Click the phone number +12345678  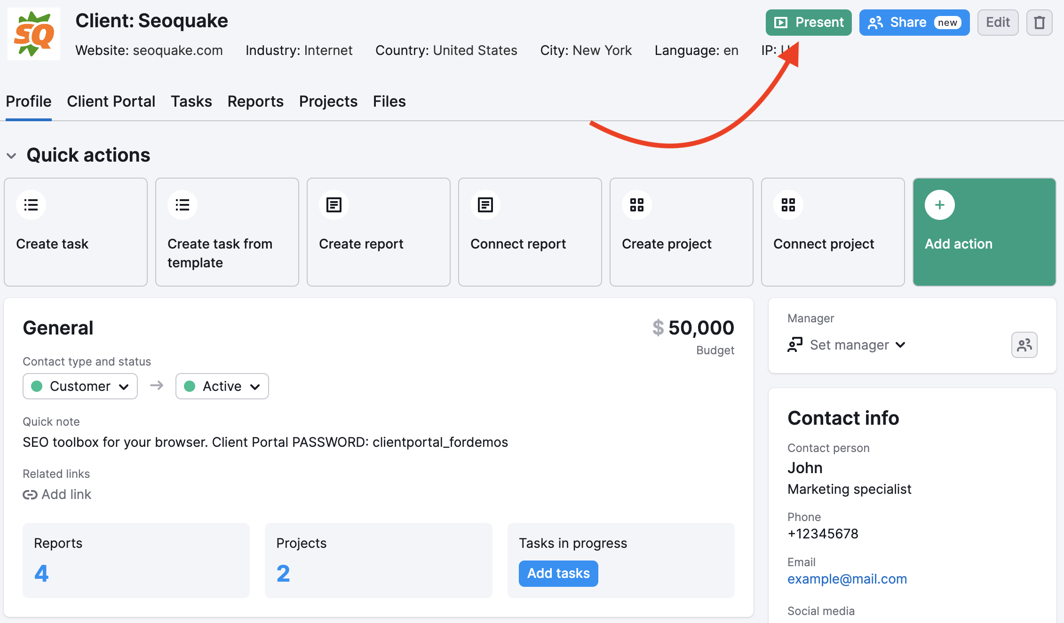(x=823, y=534)
